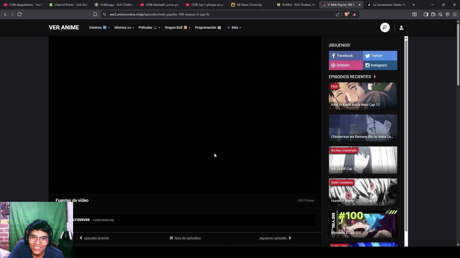Screen dimensions: 460x258
Task: Toggle the browser sidebar panel icon
Action: (x=426, y=14)
